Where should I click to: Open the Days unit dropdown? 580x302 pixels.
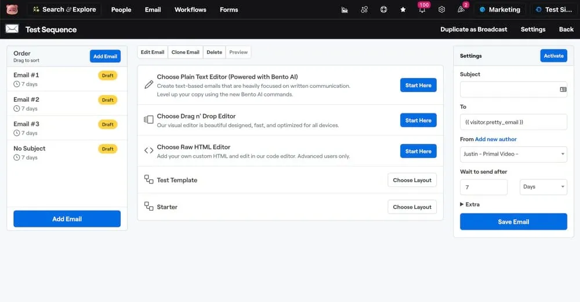[x=543, y=187]
